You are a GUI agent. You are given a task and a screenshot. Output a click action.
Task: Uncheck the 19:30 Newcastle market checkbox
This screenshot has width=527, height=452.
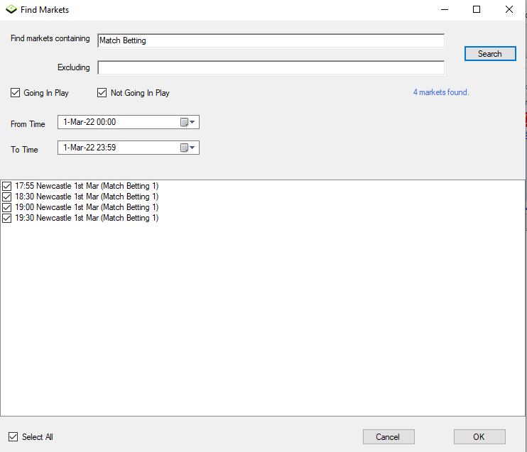[x=7, y=218]
